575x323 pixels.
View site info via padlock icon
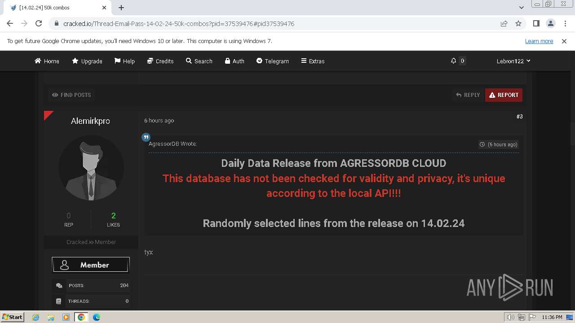[x=57, y=23]
